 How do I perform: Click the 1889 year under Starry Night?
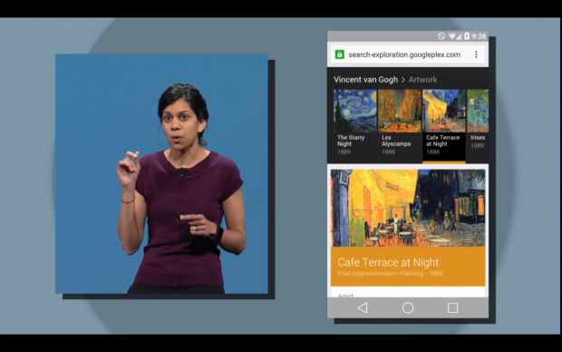click(344, 152)
